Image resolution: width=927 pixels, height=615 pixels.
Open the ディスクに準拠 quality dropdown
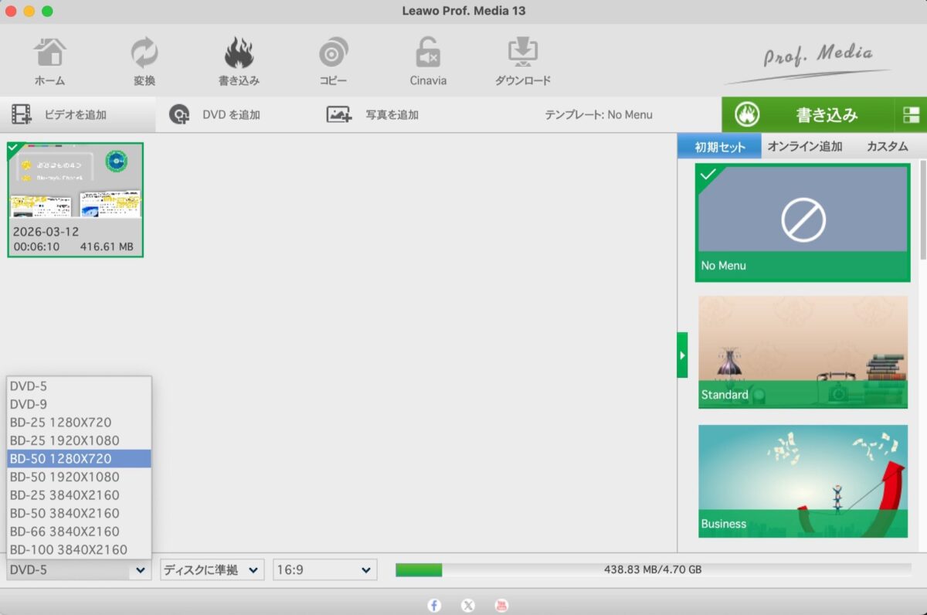(x=212, y=570)
